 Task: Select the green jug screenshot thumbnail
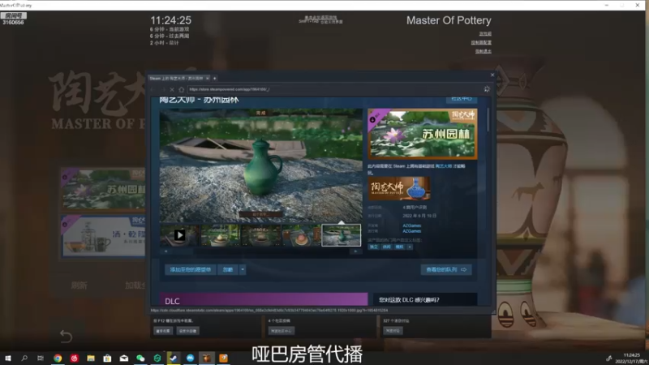[341, 235]
